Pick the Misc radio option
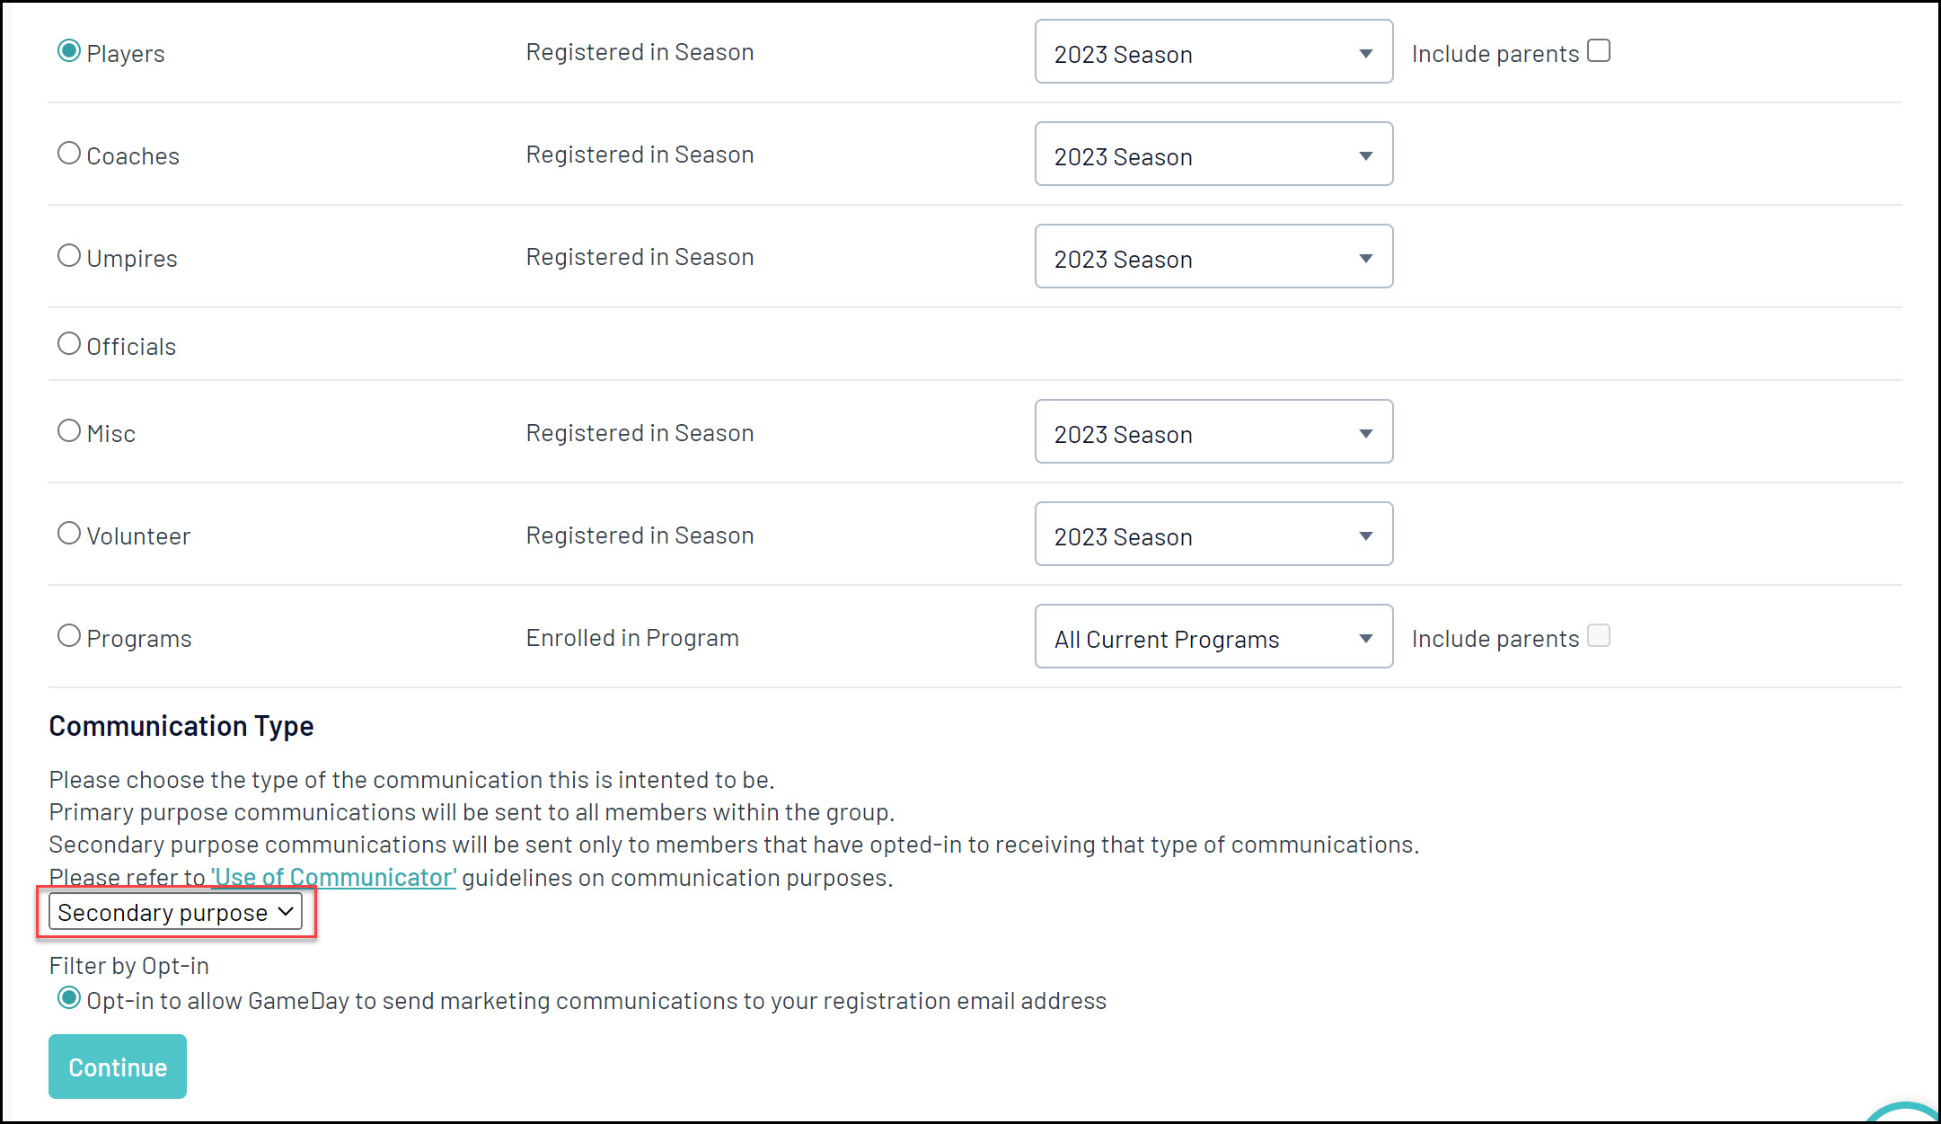Screen dimensions: 1941x1124 (69, 431)
